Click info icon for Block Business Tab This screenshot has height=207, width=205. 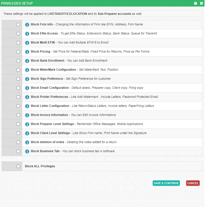(x=27, y=151)
